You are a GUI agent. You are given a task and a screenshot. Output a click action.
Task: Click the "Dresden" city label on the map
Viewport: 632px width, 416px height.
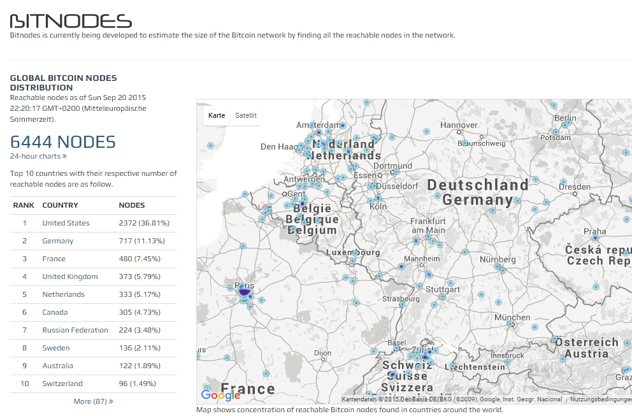tap(575, 187)
